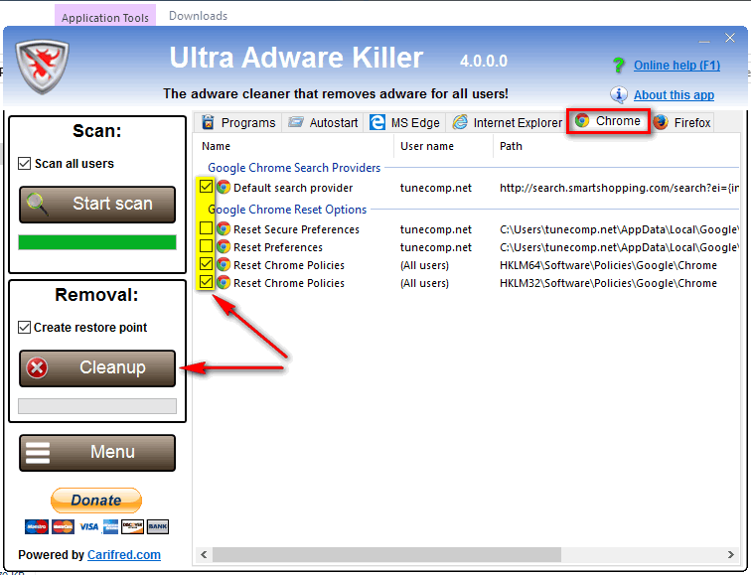Uncheck Reset Chrome Policies HKLM32 checkbox

[206, 281]
